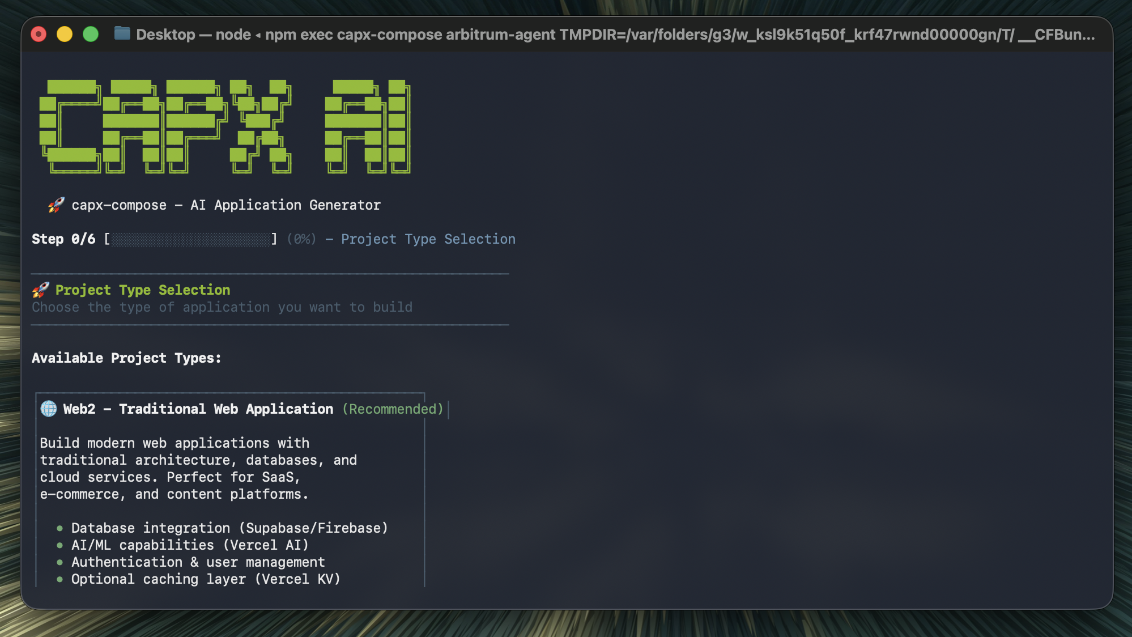The height and width of the screenshot is (637, 1132).
Task: Expand the Available Project Types list
Action: click(126, 358)
